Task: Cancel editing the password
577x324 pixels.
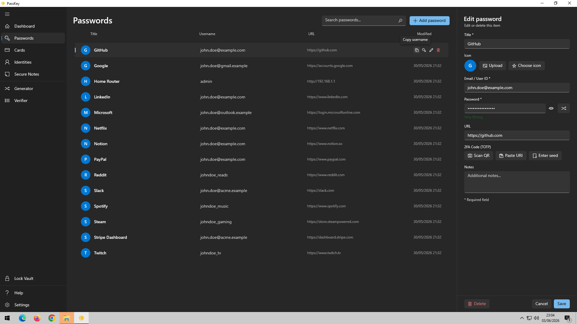Action: coord(542,304)
